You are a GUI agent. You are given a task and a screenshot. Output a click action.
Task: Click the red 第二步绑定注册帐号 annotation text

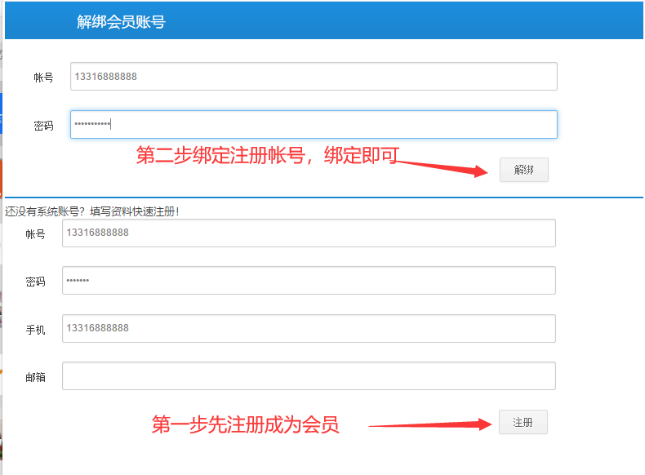[266, 155]
